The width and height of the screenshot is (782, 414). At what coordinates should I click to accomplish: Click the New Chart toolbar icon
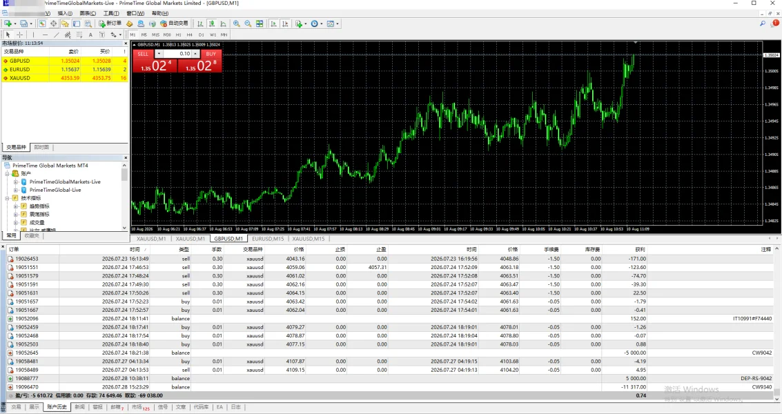[x=8, y=23]
